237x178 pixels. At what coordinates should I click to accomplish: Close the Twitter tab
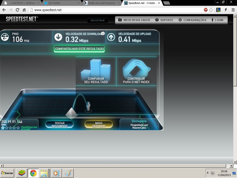(79, 3)
